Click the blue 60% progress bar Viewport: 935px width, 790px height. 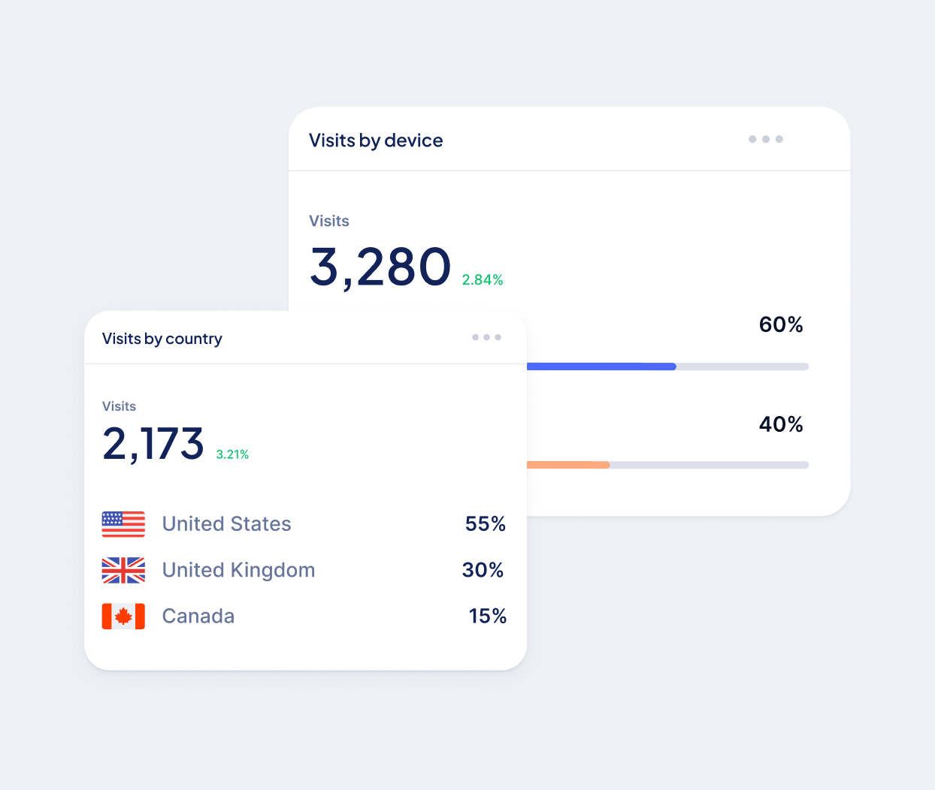coord(601,366)
